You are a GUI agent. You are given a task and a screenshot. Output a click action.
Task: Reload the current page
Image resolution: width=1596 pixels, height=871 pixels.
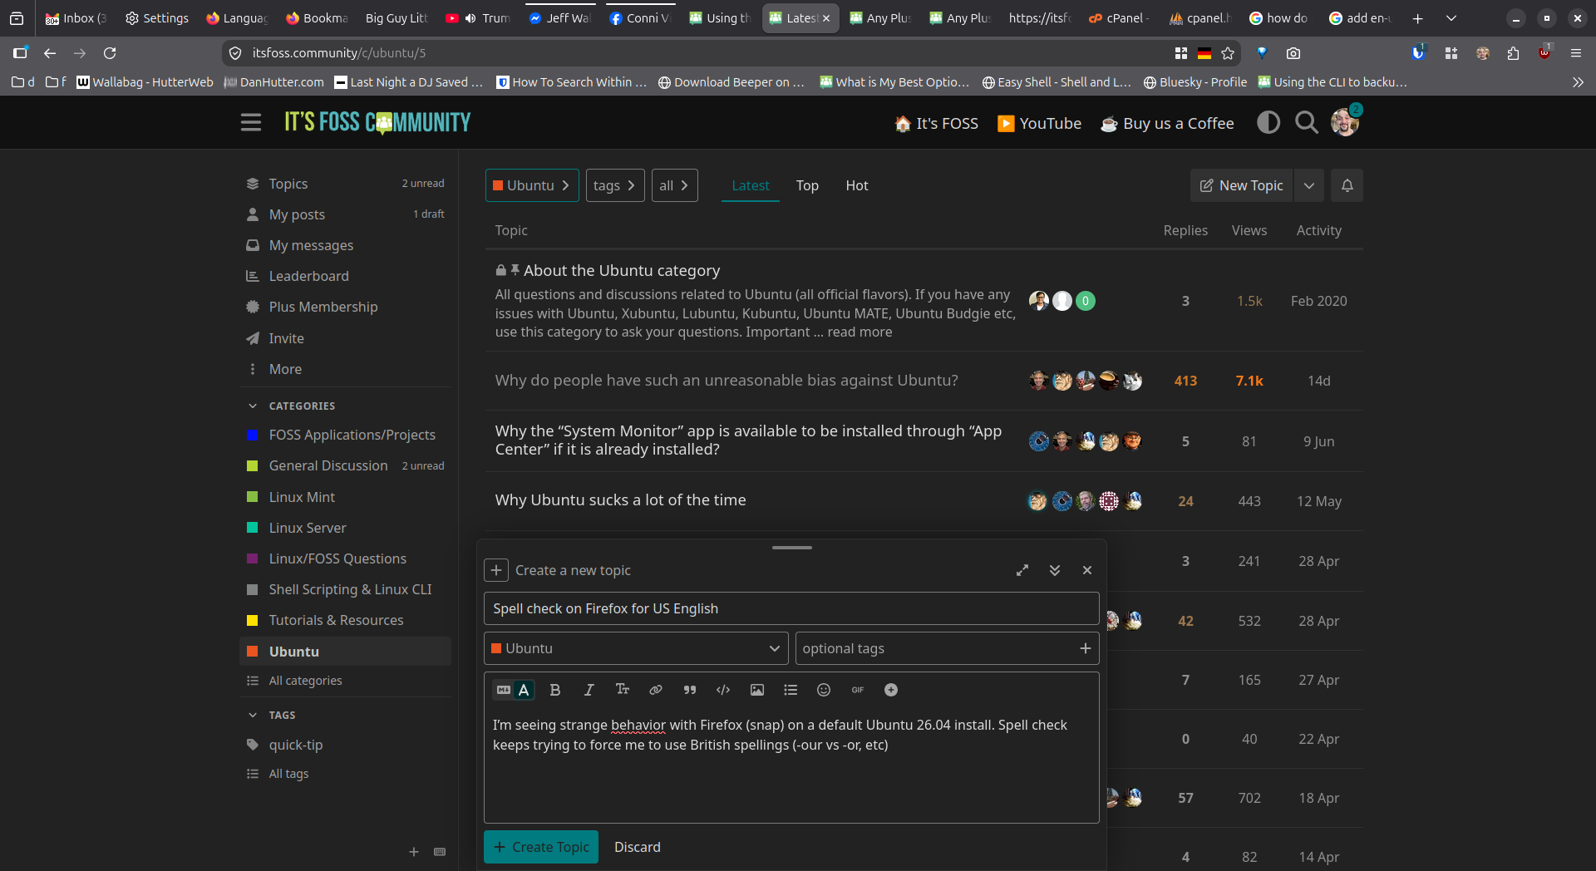coord(110,53)
